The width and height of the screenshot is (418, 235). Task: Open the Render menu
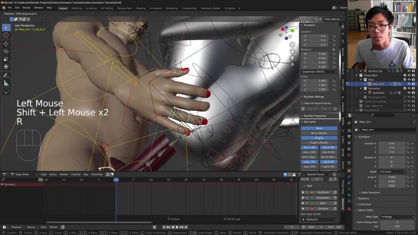(x=26, y=8)
